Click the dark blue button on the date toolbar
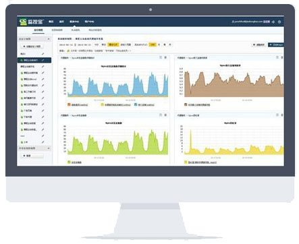299x244 pixels. [276, 44]
